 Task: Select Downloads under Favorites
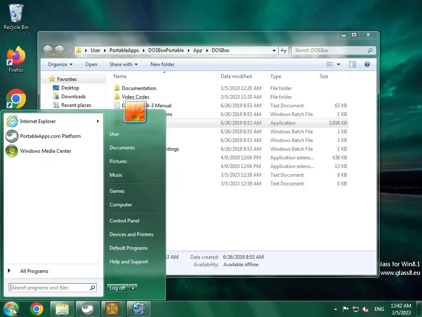click(73, 97)
